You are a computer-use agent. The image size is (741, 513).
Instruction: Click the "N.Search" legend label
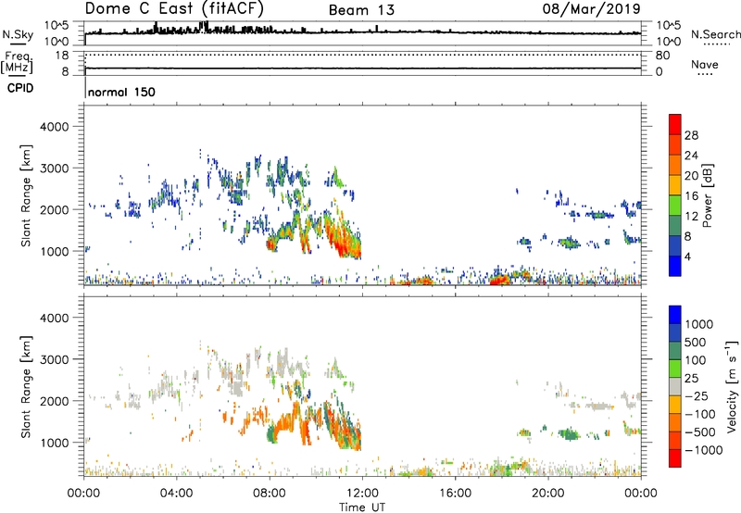[715, 34]
